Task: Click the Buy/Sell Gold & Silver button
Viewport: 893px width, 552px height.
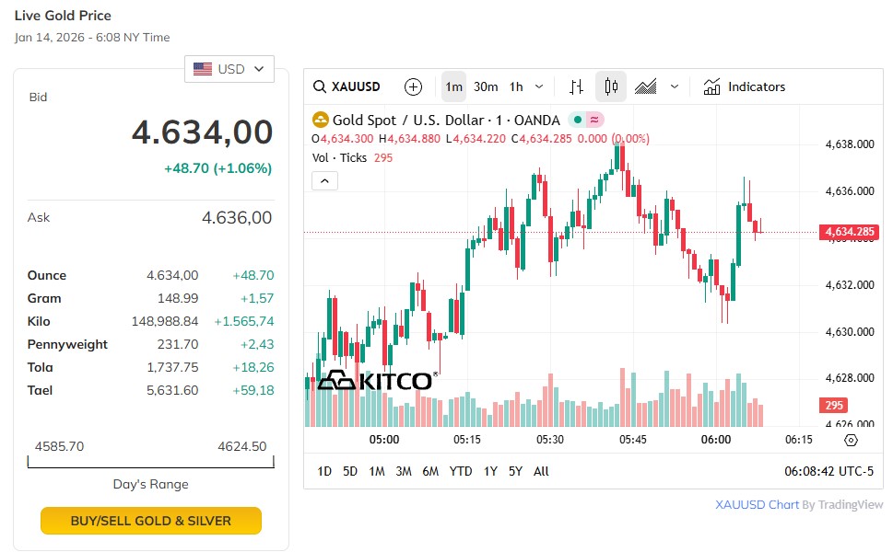Action: [x=151, y=521]
